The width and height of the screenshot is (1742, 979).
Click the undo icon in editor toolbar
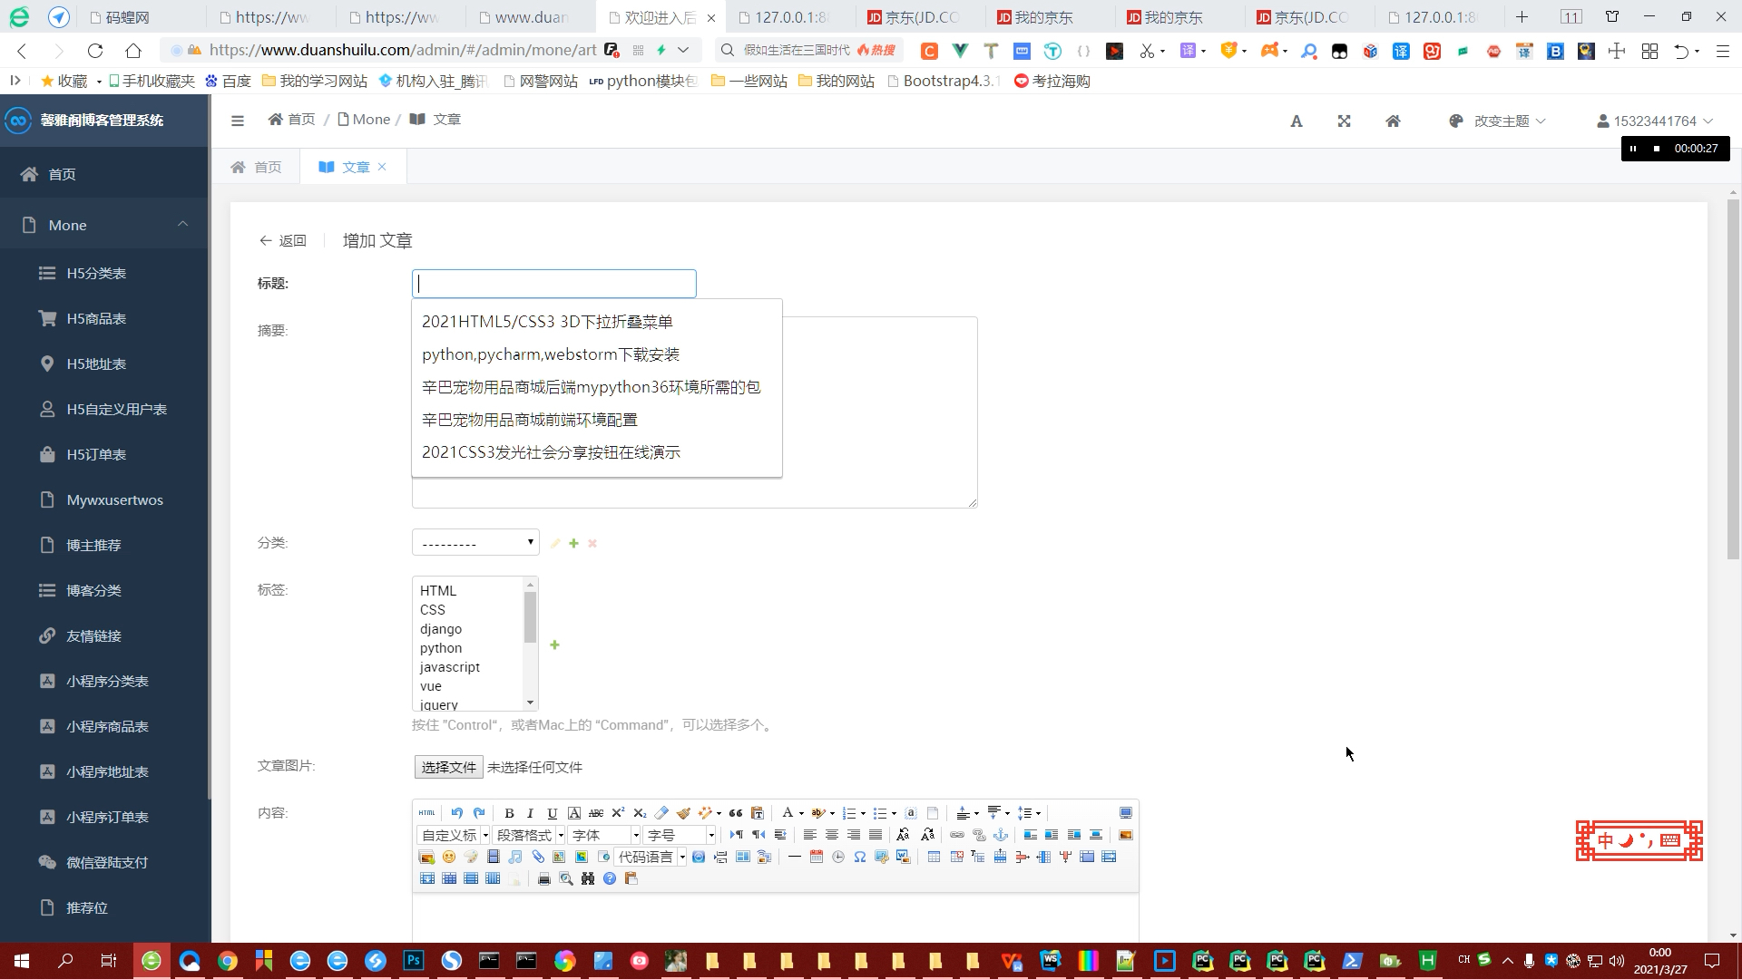[455, 813]
